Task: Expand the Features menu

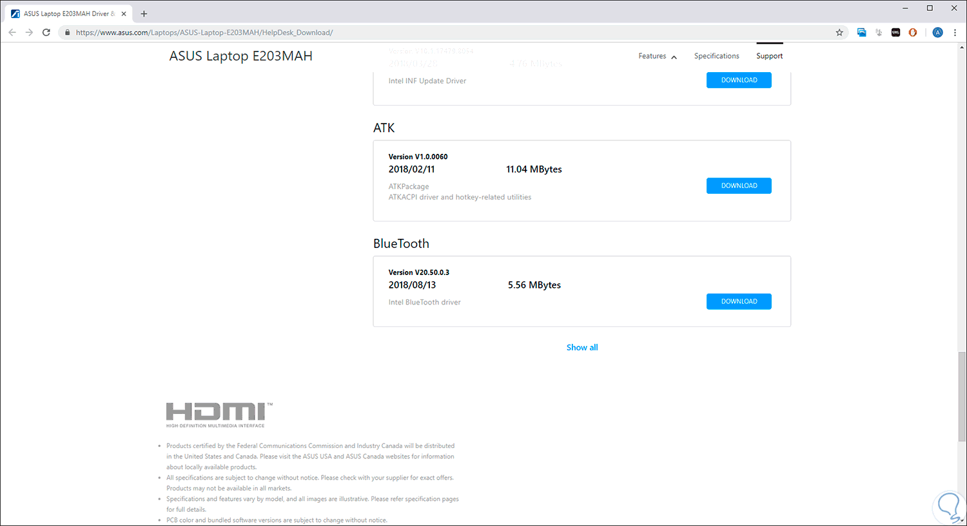Action: [x=658, y=56]
